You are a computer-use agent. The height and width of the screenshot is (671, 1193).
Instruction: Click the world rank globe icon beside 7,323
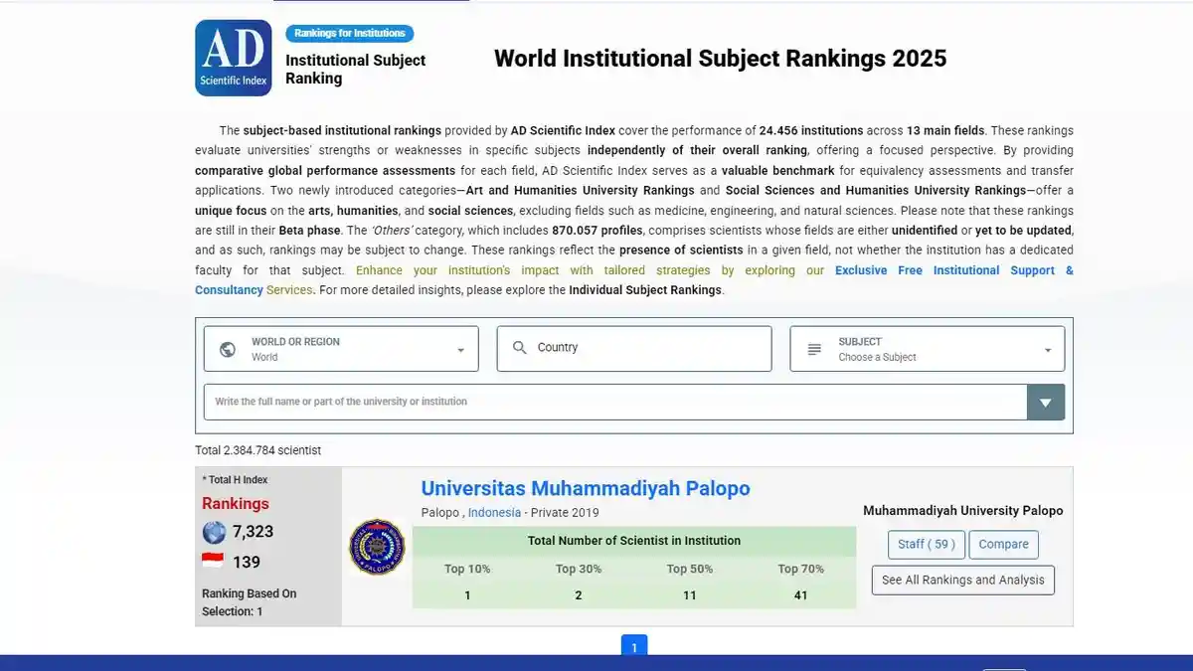click(214, 532)
